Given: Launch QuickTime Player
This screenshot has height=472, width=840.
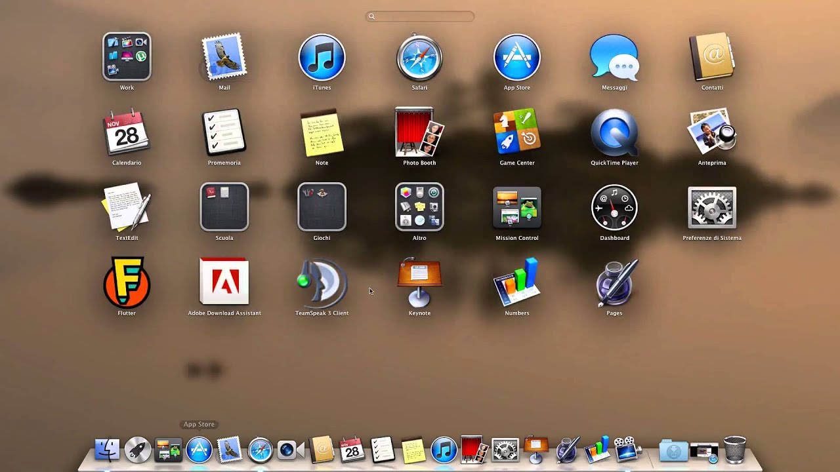Looking at the screenshot, I should tap(614, 133).
